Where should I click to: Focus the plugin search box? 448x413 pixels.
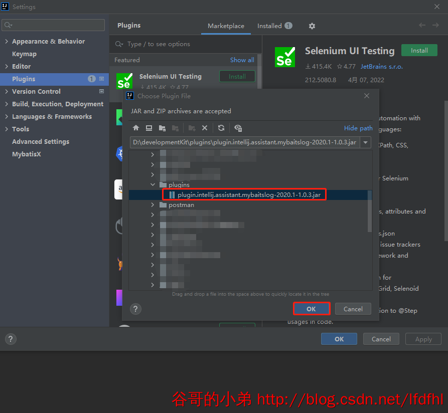point(186,44)
